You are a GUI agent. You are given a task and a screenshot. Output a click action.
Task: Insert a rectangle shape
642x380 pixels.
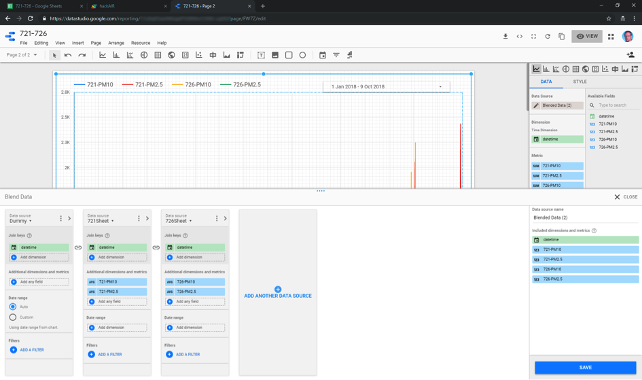(289, 55)
